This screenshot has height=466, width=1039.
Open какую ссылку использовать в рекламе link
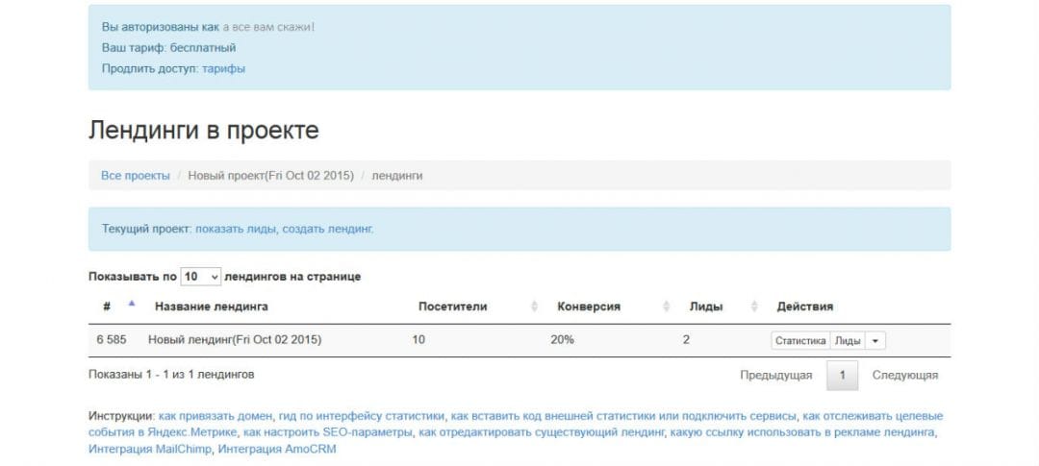803,433
